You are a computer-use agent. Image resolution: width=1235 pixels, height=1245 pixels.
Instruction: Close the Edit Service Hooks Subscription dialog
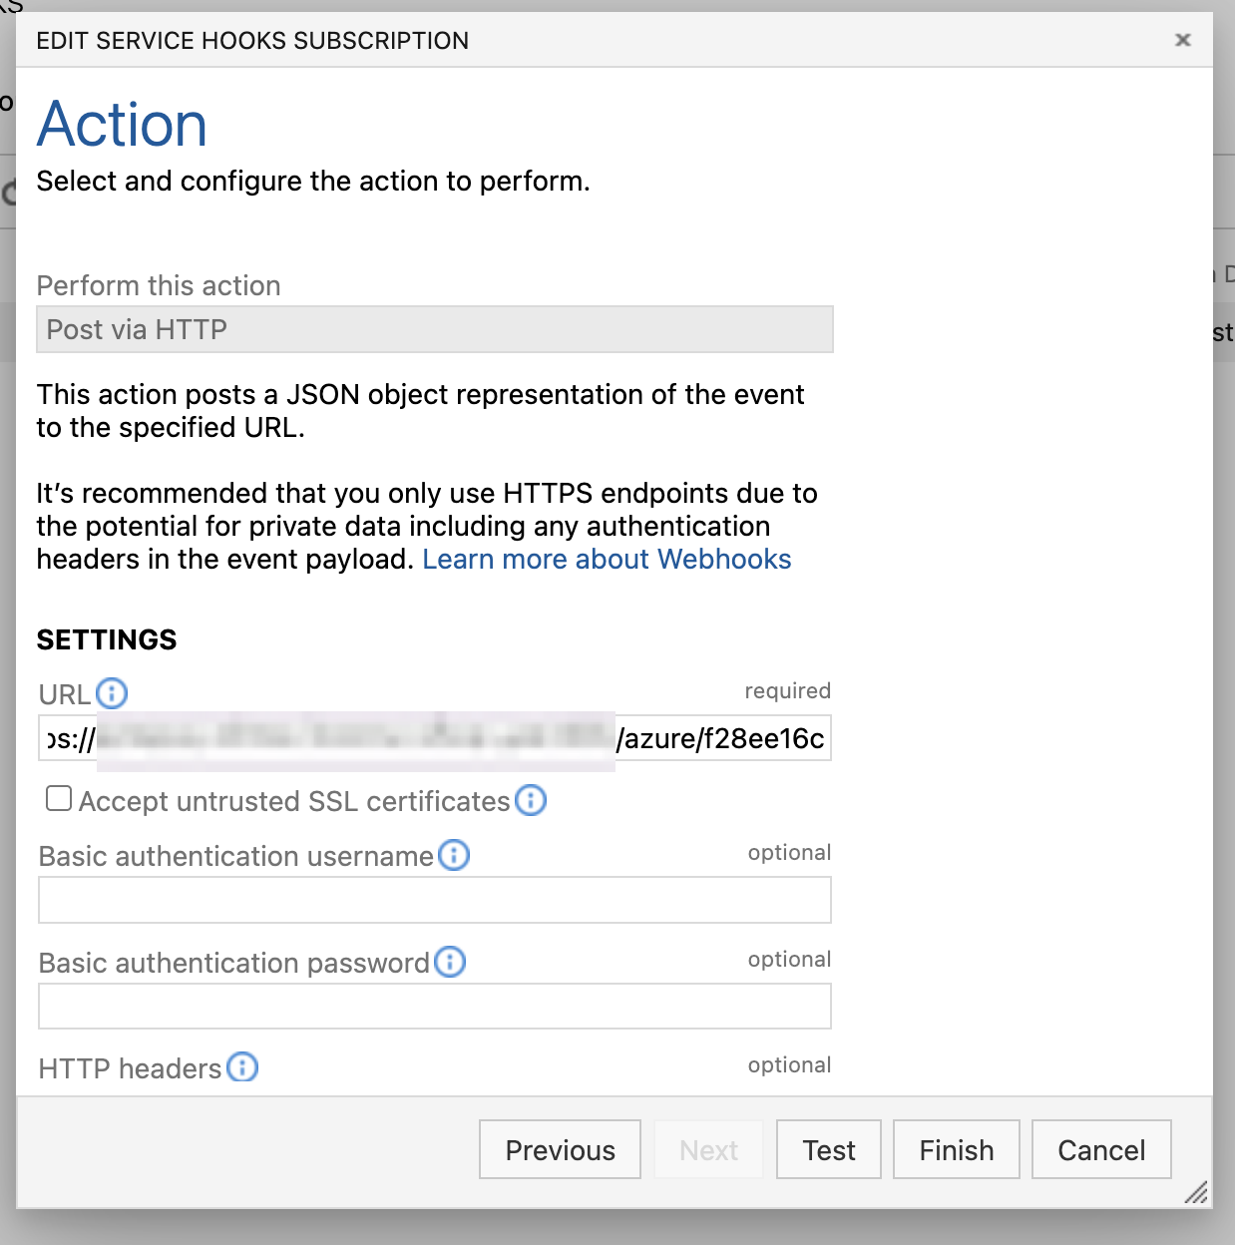pyautogui.click(x=1183, y=40)
